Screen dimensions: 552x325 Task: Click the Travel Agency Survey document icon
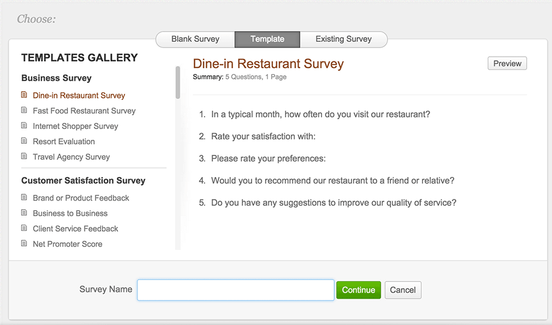pyautogui.click(x=24, y=156)
